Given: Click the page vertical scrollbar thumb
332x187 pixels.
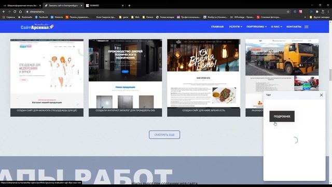Looking at the screenshot, I should point(330,75).
